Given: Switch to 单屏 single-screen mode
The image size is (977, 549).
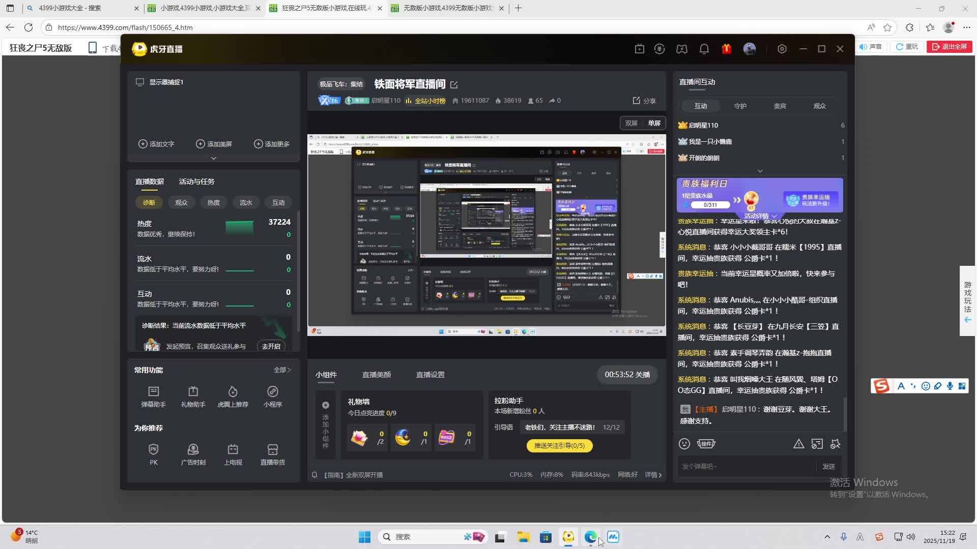Looking at the screenshot, I should pos(654,123).
